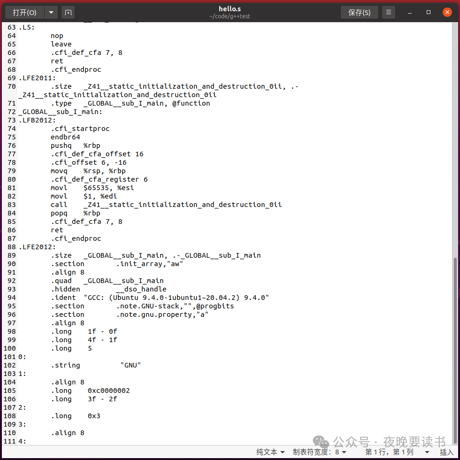Click the Save (保存) button
460x460 pixels.
click(x=360, y=12)
